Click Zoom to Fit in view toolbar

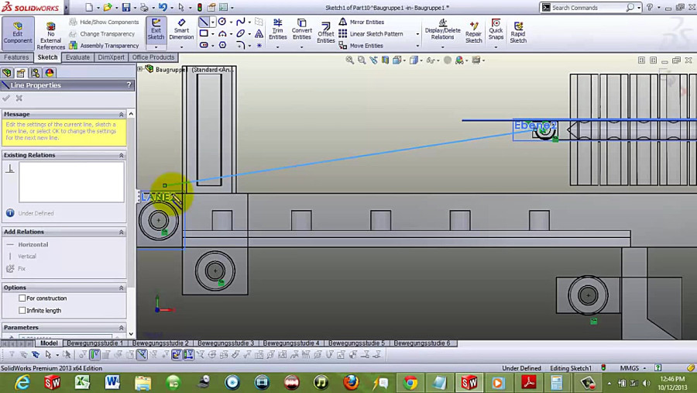click(x=350, y=60)
